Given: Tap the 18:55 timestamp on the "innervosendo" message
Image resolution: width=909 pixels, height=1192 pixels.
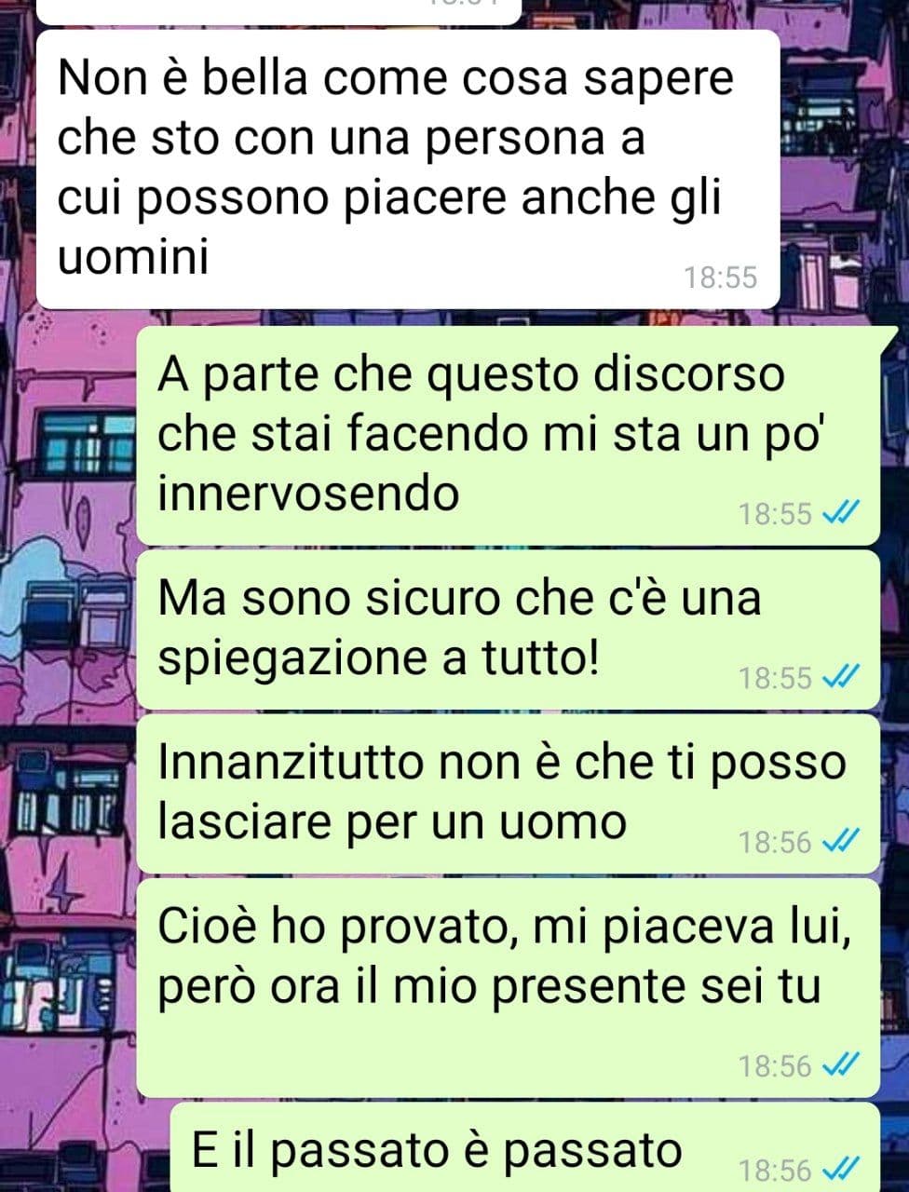Looking at the screenshot, I should click(776, 513).
